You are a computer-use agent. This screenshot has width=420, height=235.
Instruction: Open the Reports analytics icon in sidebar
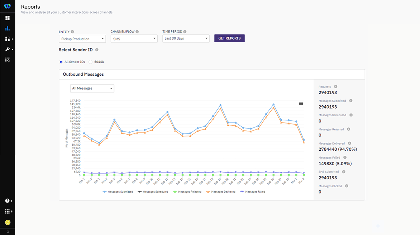pyautogui.click(x=8, y=28)
